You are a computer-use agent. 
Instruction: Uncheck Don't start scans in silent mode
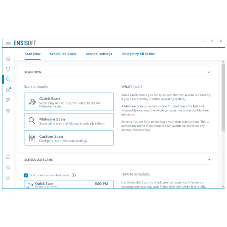26,175
